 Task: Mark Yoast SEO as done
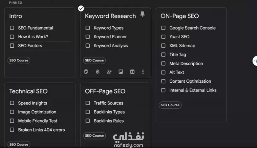[163, 37]
